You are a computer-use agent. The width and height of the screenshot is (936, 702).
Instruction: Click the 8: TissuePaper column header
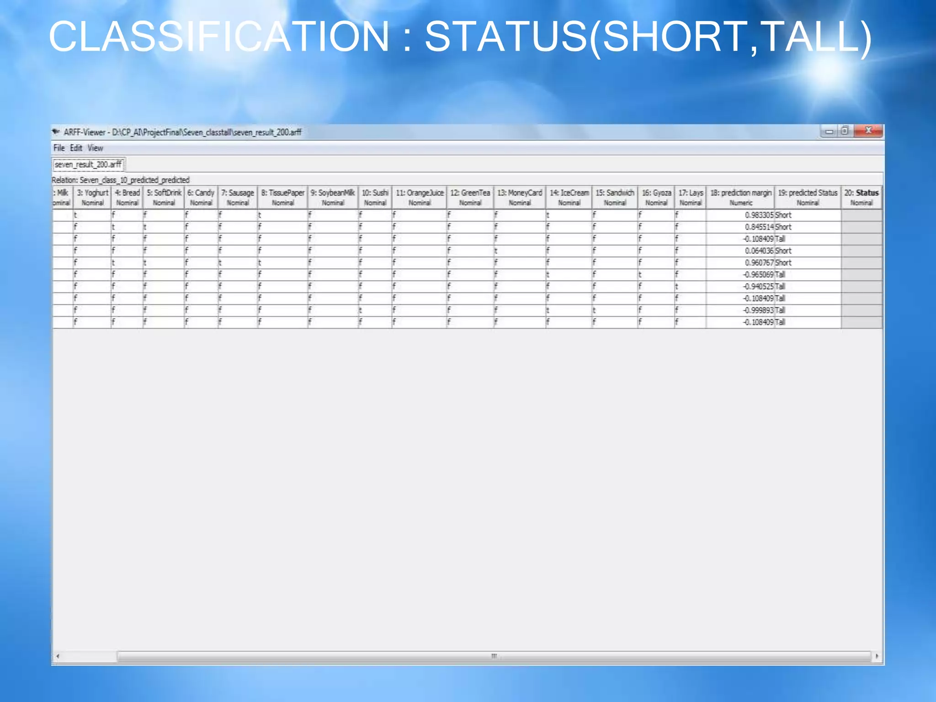[x=282, y=197]
